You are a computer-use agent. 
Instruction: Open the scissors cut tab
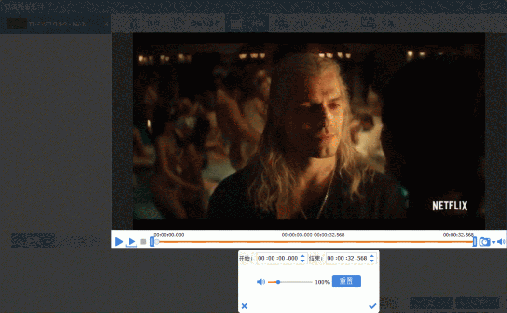pos(144,24)
